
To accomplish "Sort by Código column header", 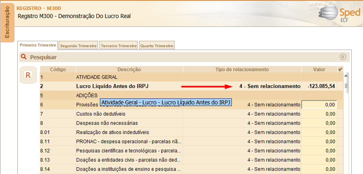I will 58,69.
